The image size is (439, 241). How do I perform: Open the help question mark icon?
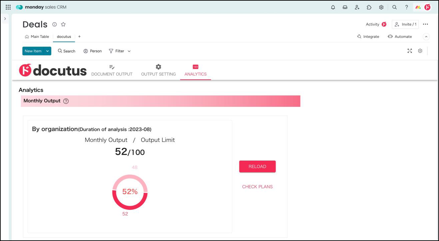(x=406, y=7)
